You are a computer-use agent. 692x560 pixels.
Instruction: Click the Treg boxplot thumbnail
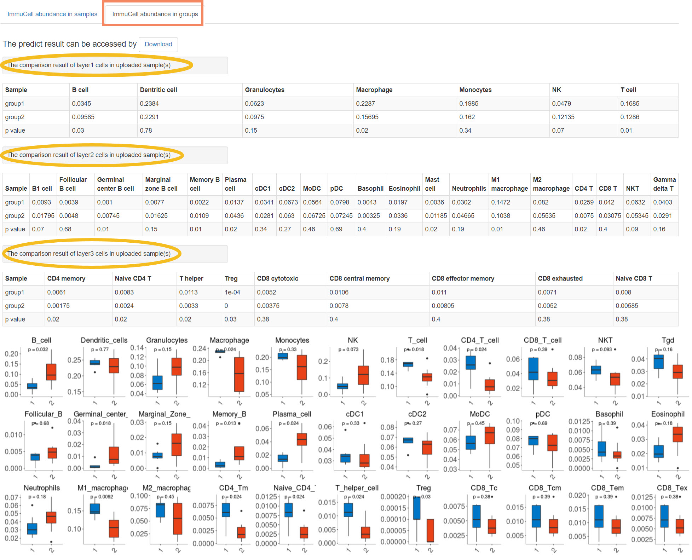[423, 519]
